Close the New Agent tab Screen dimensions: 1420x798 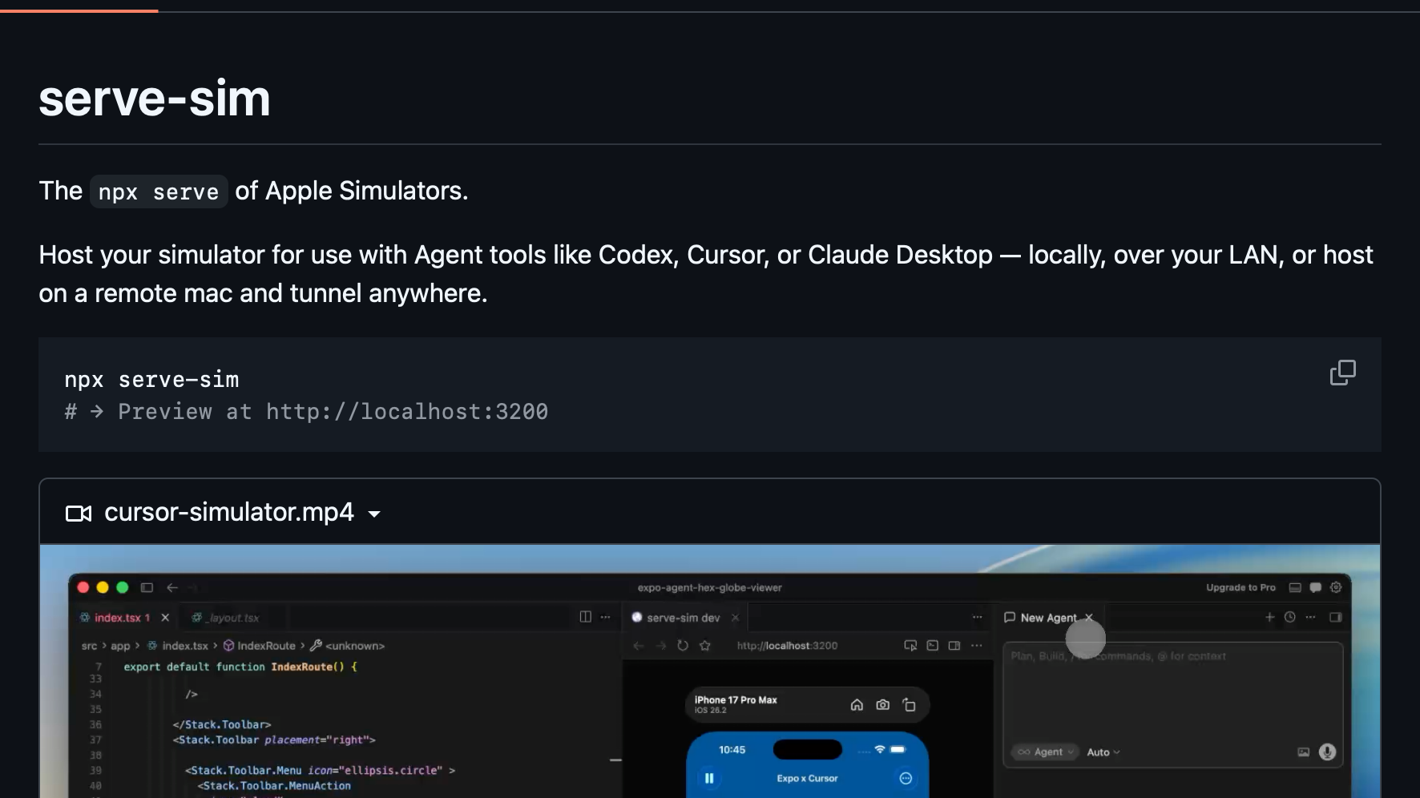pyautogui.click(x=1089, y=618)
